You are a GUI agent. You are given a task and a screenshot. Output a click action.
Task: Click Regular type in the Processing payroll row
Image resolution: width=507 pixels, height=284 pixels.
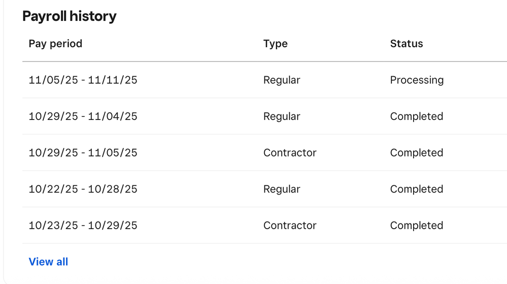click(282, 80)
